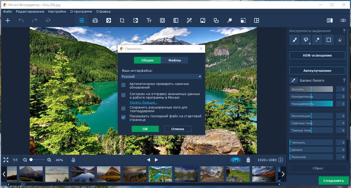Open the interface language dropdown showing Русский
351x188 pixels.
[161, 76]
